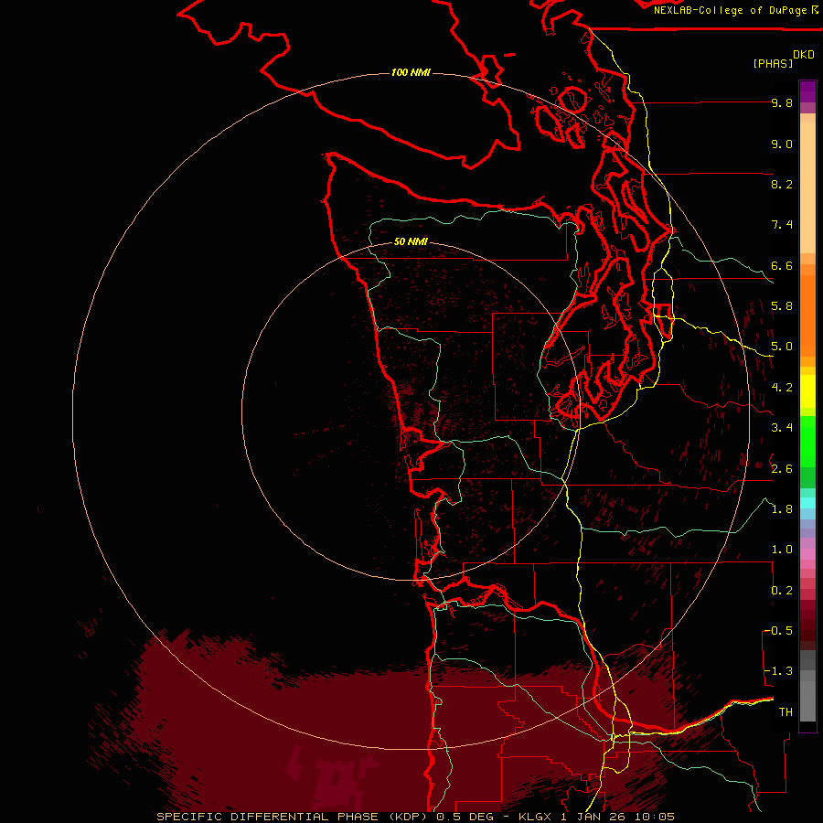Click the 50 NMI range ring label

411,241
